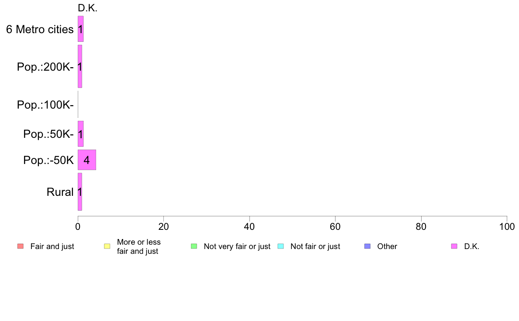
Task: Click the D.K. column header label
Action: [87, 8]
